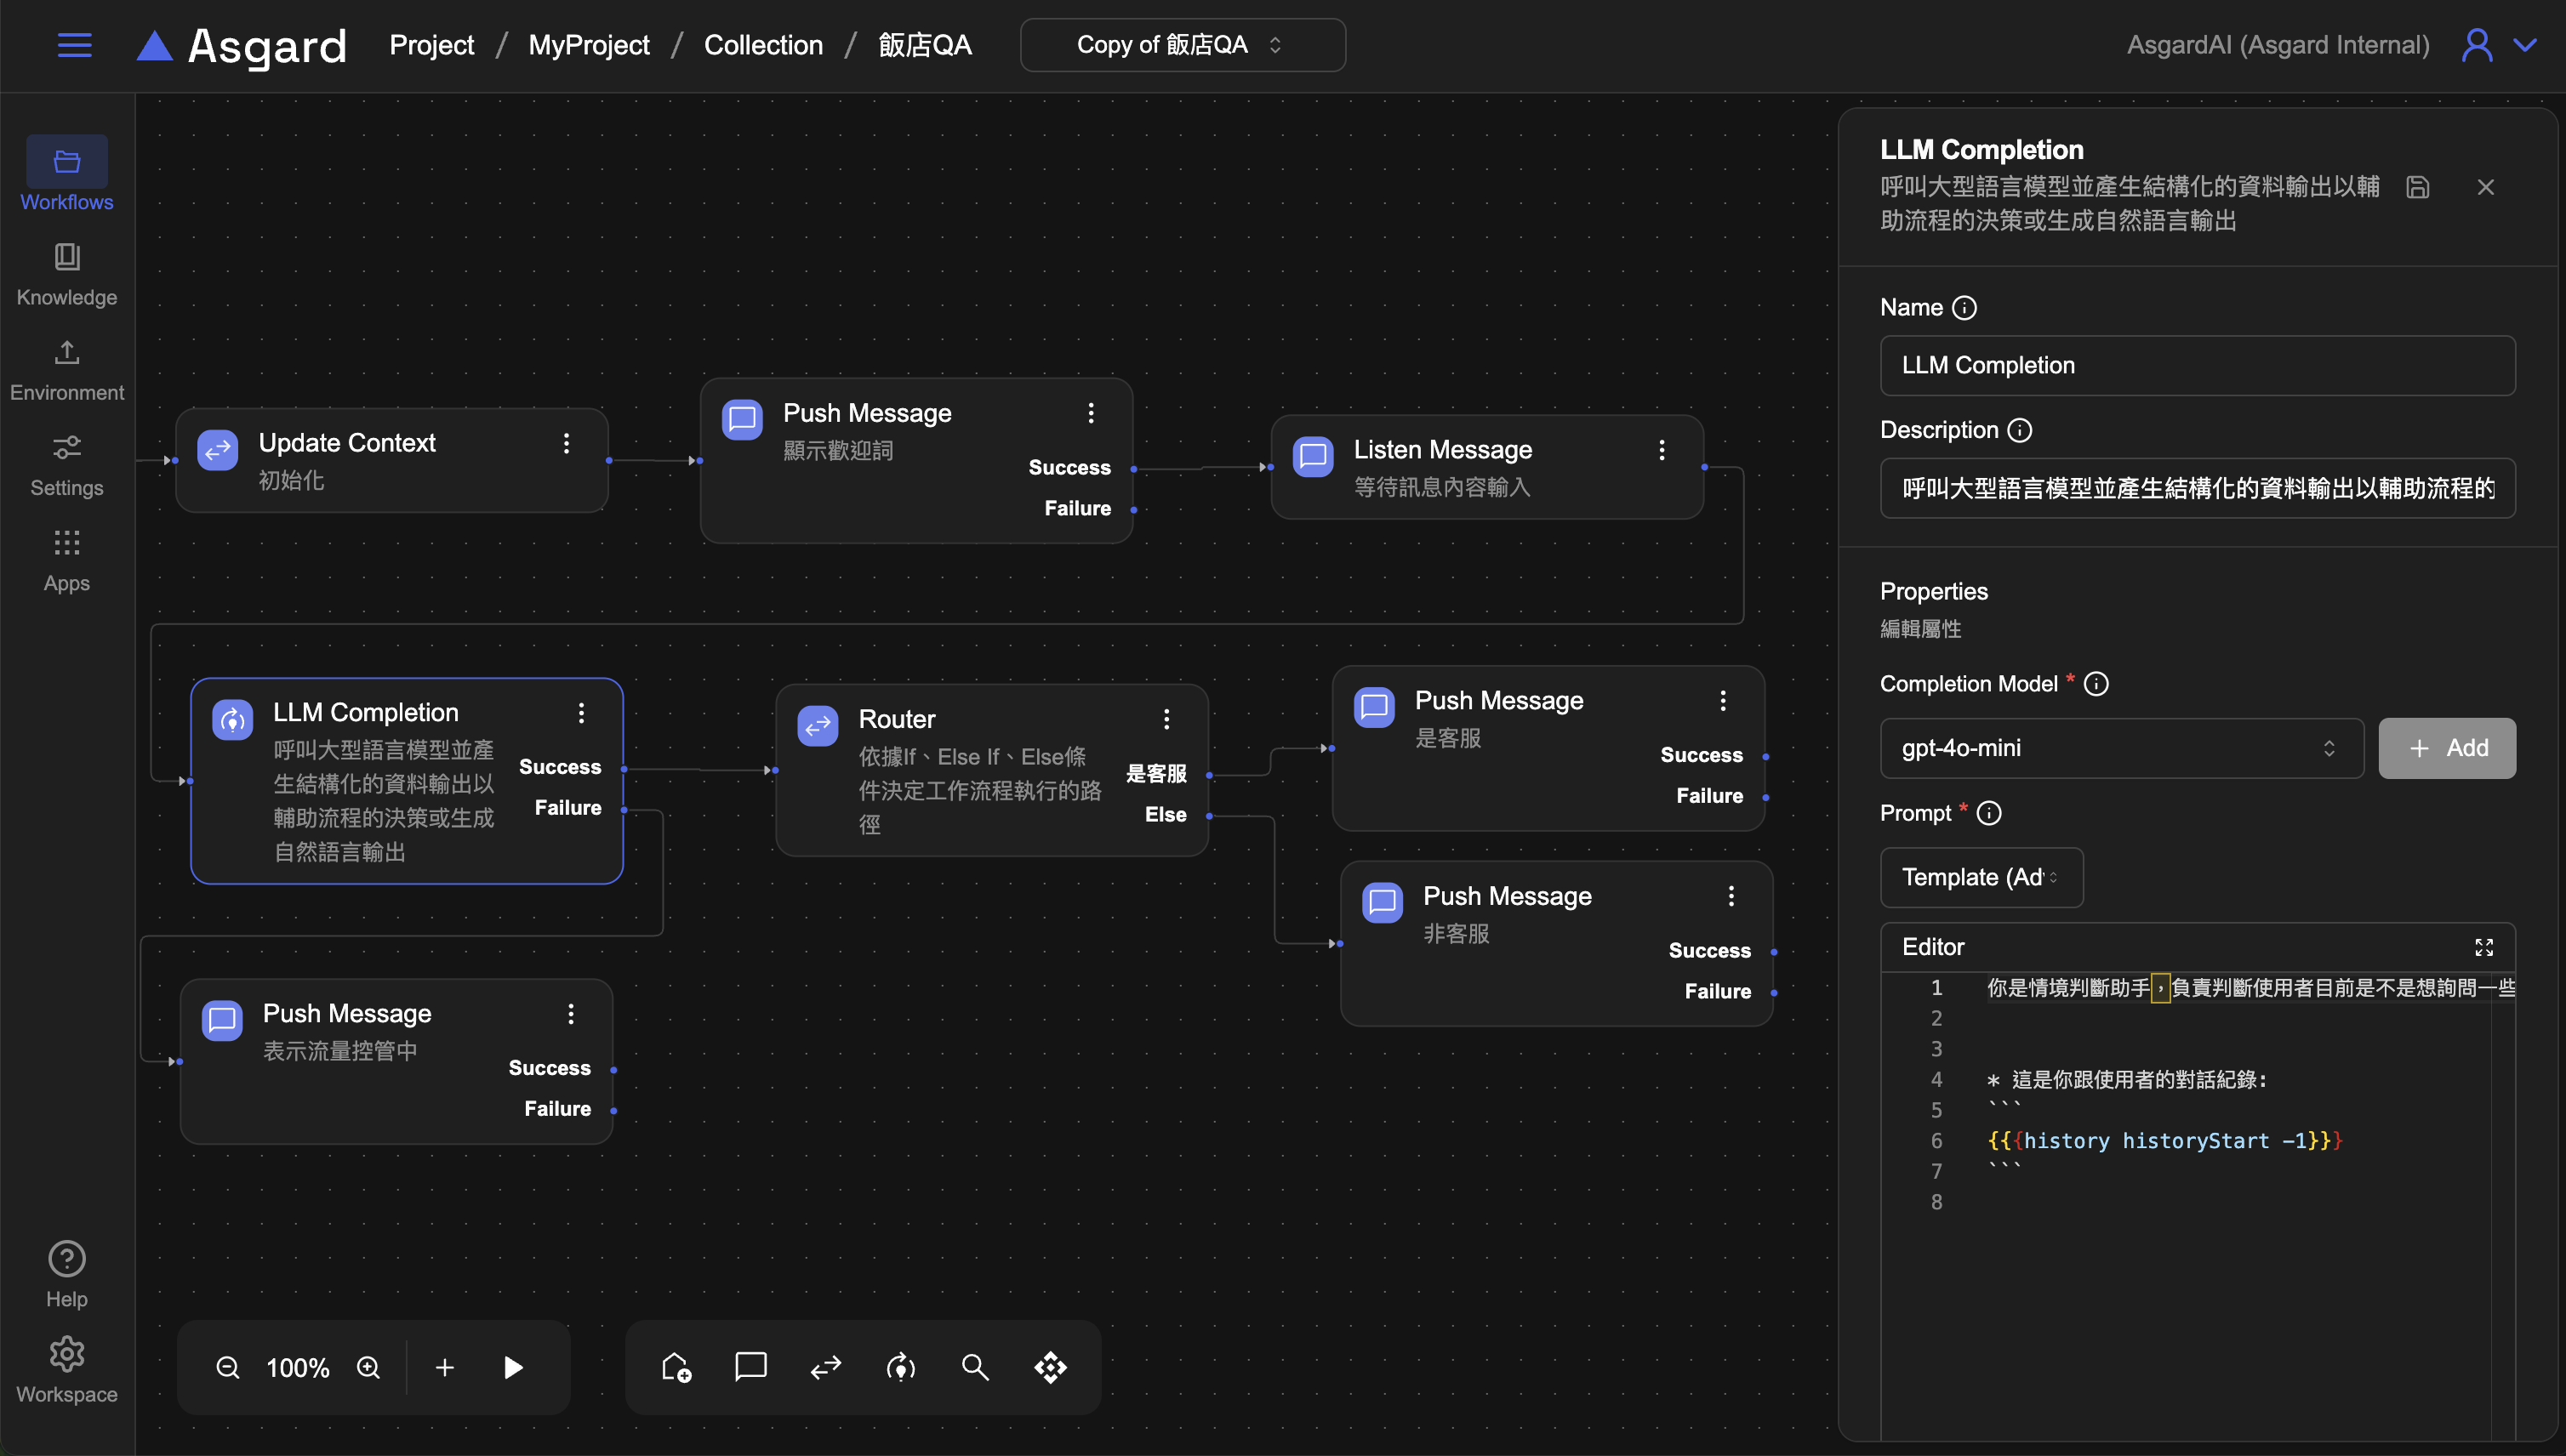Open the Router node options menu
The image size is (2566, 1456).
click(x=1166, y=719)
